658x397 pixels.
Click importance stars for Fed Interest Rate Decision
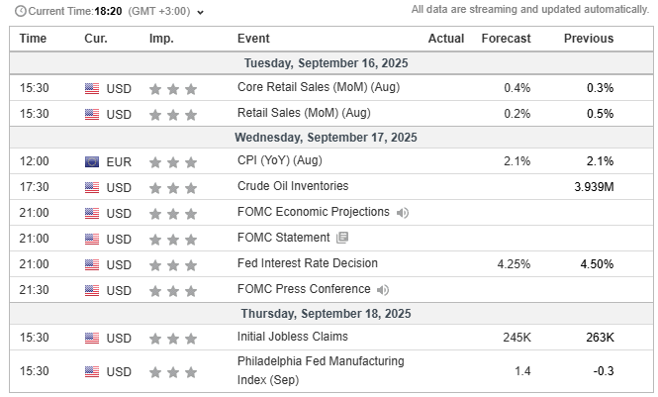pyautogui.click(x=173, y=265)
